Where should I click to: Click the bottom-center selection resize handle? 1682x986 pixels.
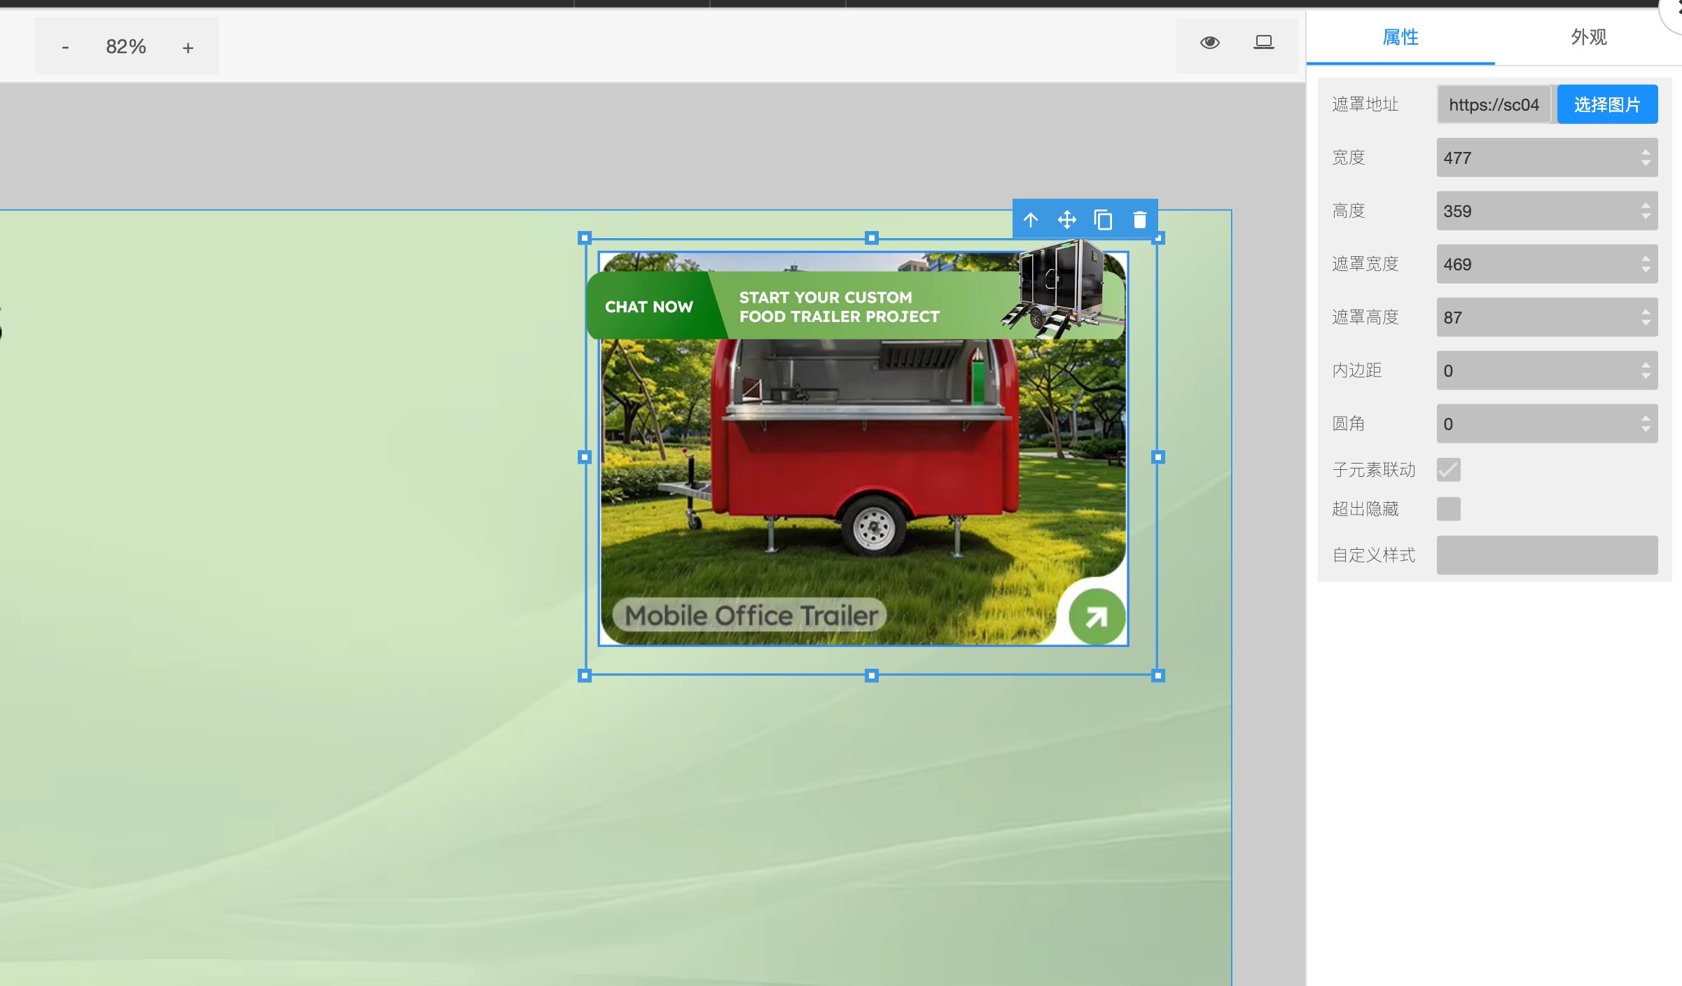[x=871, y=676]
